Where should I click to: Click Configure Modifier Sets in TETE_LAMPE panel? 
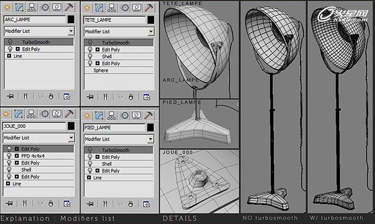click(146, 97)
